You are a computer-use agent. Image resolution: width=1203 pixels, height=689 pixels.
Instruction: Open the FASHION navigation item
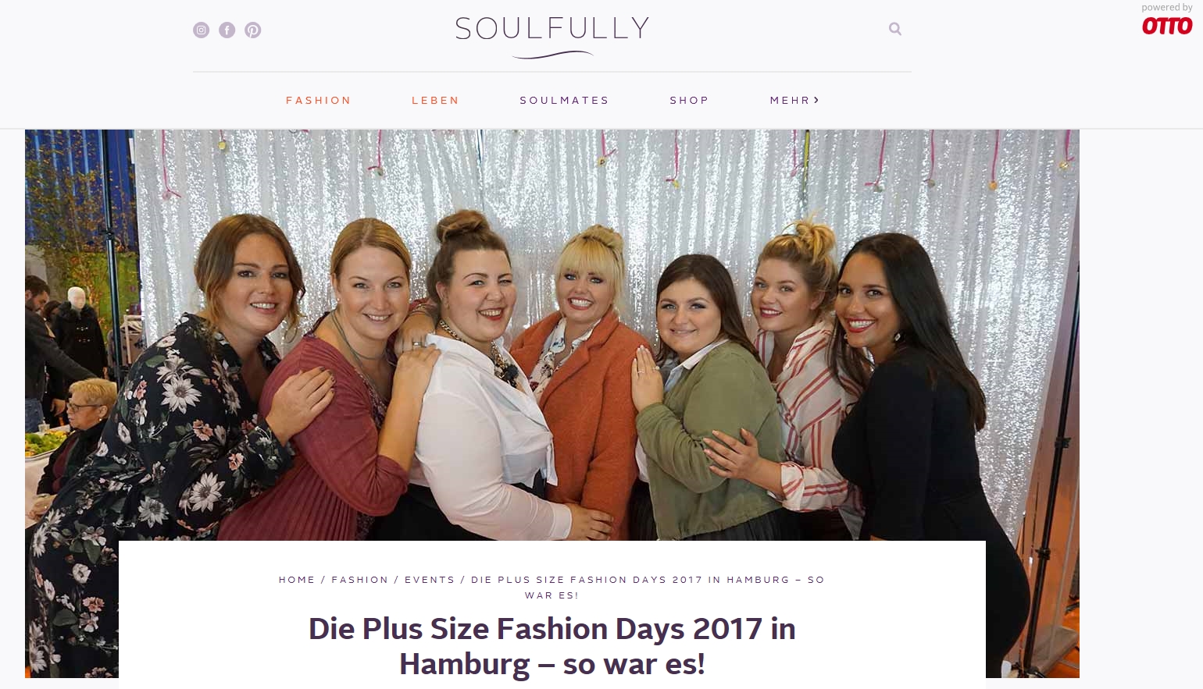click(x=319, y=100)
